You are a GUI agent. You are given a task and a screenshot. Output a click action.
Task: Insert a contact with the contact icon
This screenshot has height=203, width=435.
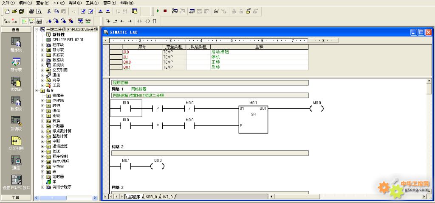click(139, 21)
